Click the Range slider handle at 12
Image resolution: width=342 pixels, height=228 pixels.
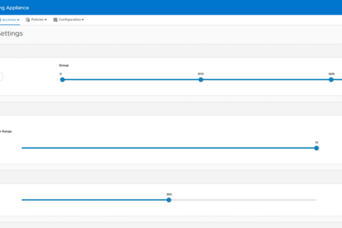click(316, 148)
